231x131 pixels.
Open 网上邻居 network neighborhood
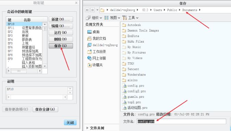(x=97, y=58)
